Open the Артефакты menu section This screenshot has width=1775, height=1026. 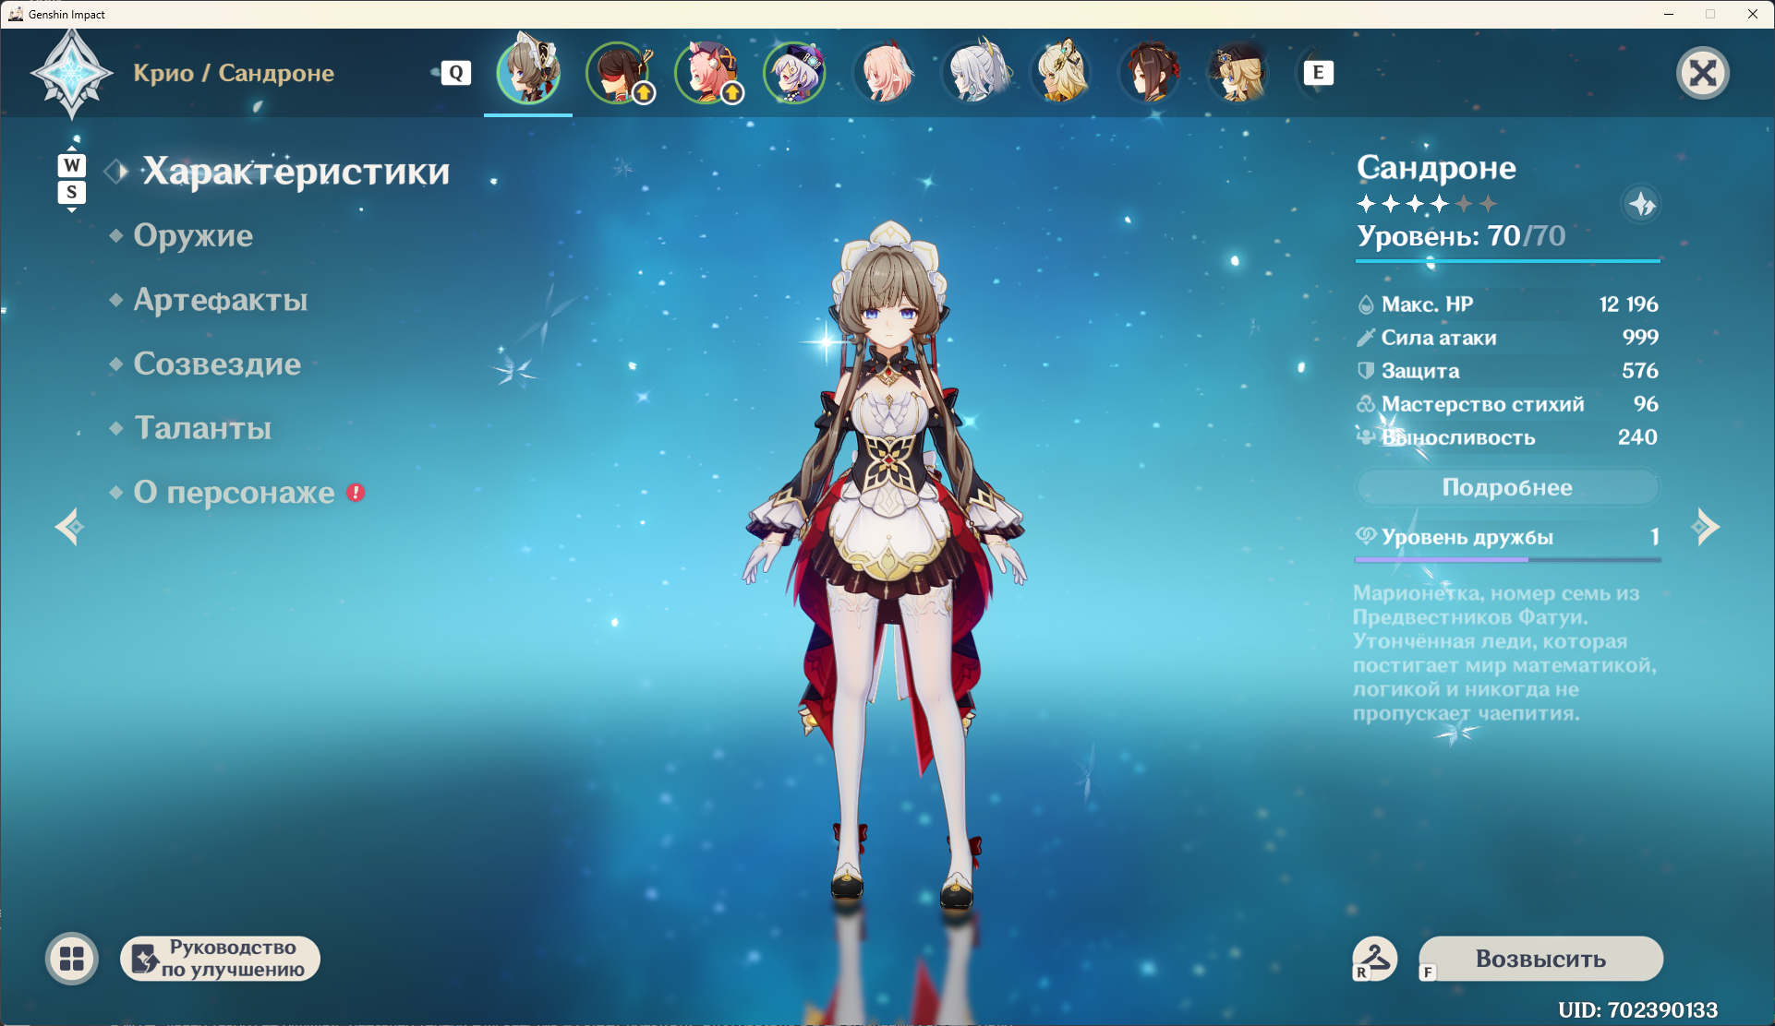221,300
